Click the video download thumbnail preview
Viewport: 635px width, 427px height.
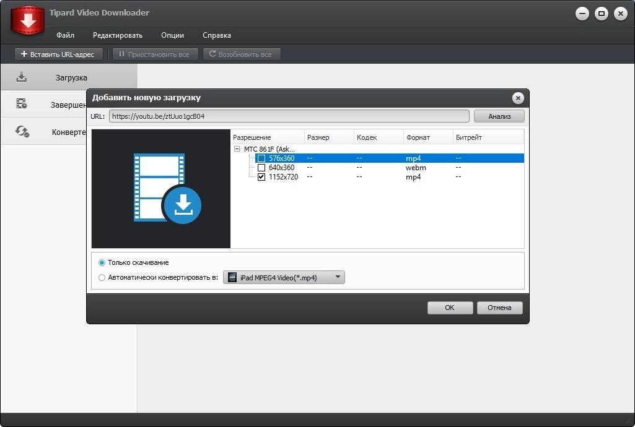pyautogui.click(x=161, y=188)
